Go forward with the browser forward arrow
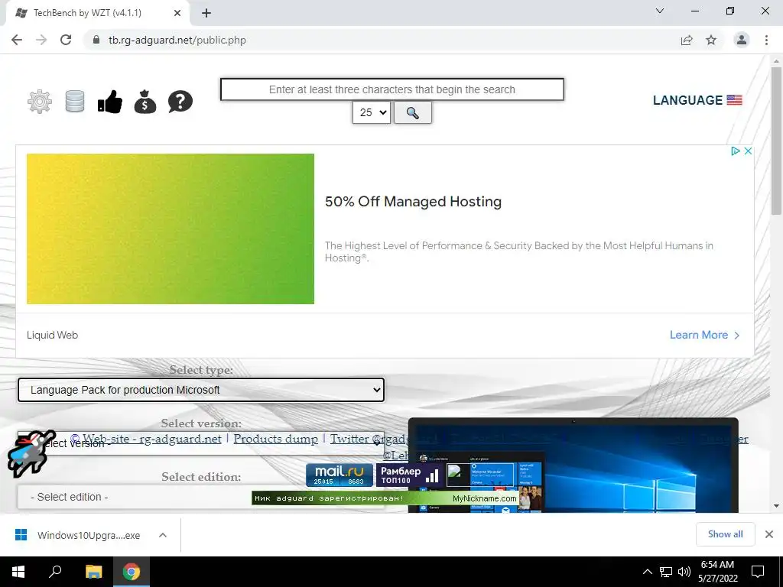This screenshot has height=587, width=783. pos(41,40)
